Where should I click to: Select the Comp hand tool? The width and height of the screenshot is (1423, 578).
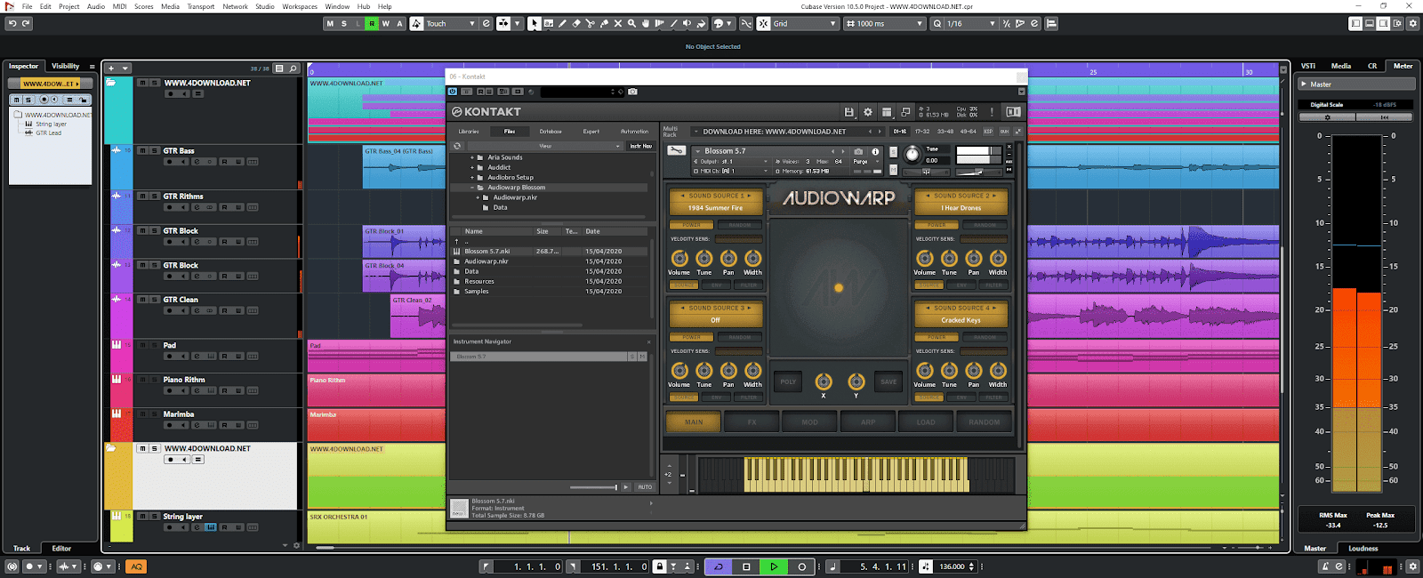[646, 24]
